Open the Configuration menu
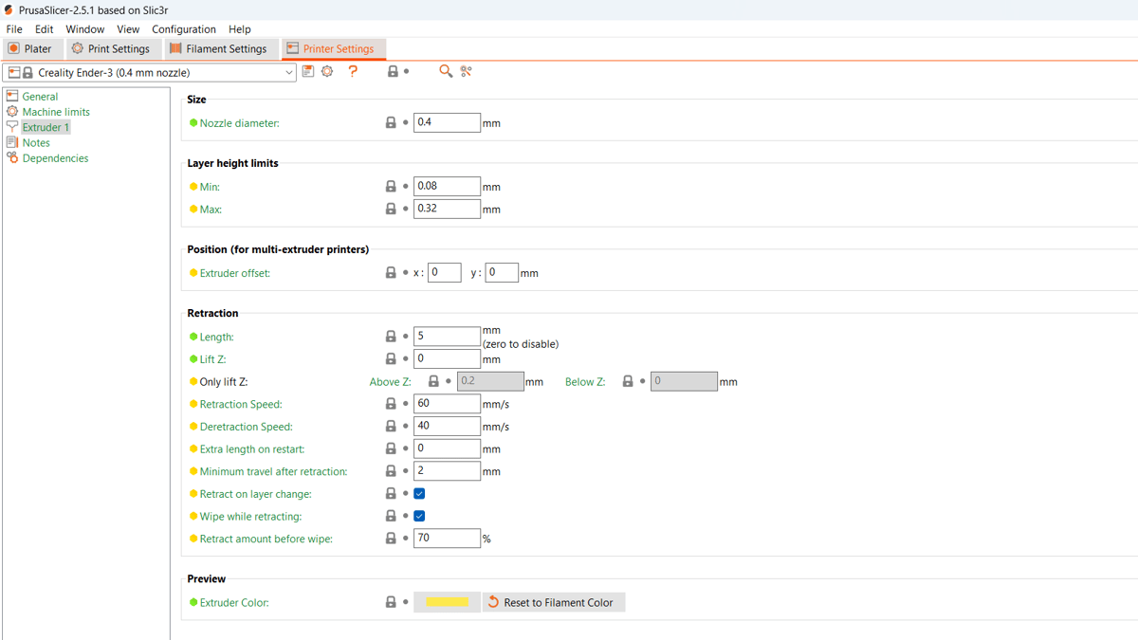This screenshot has height=640, width=1138. [x=184, y=29]
